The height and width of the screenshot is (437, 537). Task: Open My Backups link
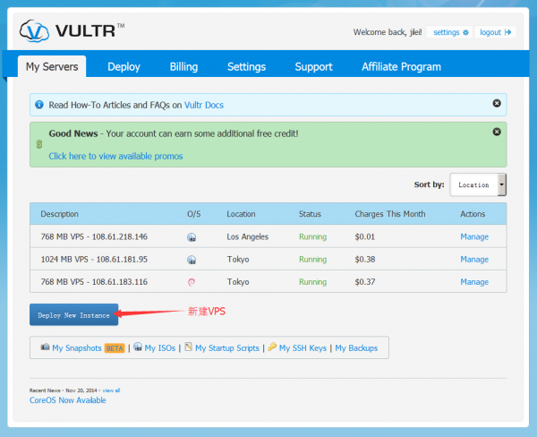coord(356,347)
